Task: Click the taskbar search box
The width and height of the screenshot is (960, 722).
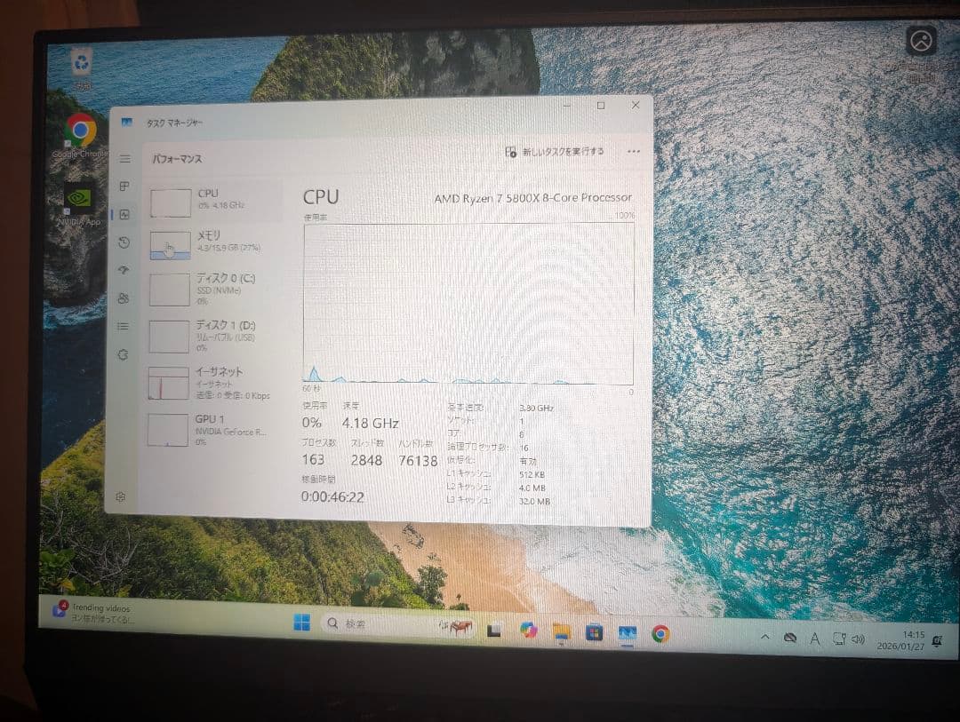Action: [356, 623]
